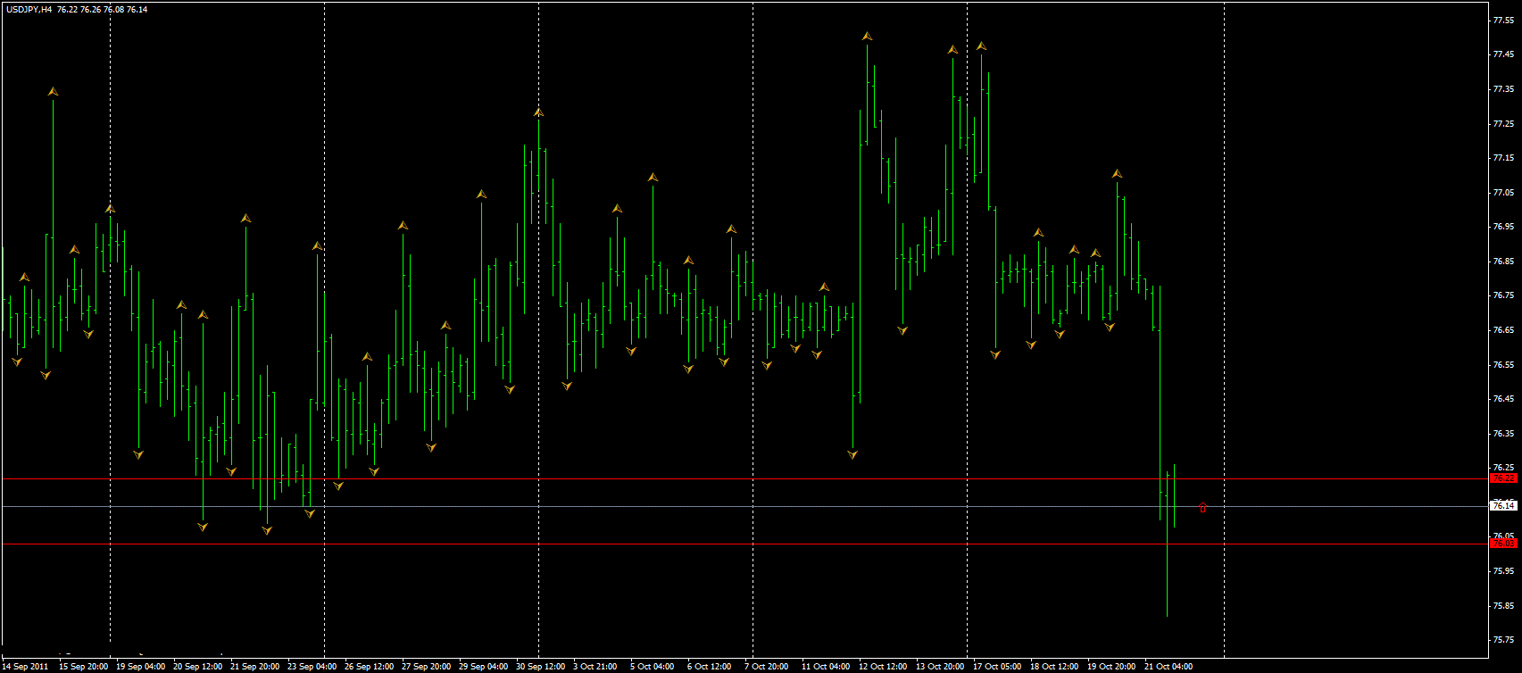The width and height of the screenshot is (1522, 673).
Task: Click the 77.25 price scale label
Action: coord(1503,123)
